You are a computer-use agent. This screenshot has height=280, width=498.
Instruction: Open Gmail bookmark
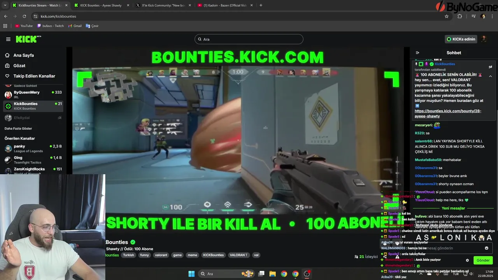(x=75, y=26)
